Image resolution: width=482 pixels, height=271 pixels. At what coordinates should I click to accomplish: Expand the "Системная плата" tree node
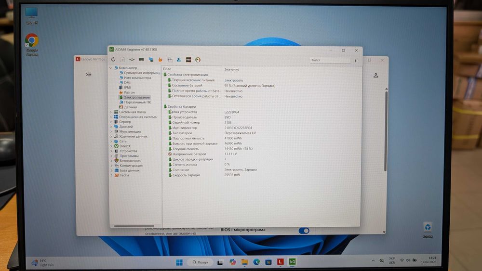click(x=111, y=112)
